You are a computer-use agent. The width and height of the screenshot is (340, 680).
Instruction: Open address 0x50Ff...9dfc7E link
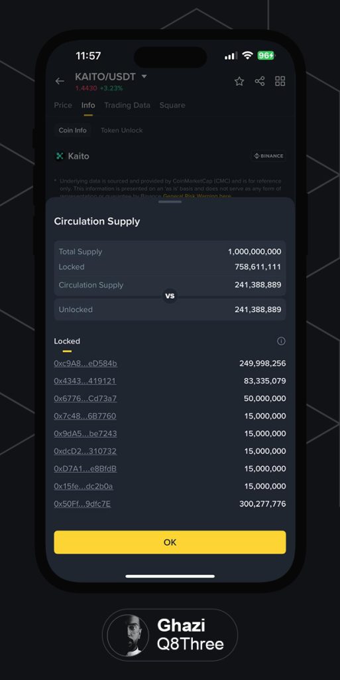click(x=82, y=504)
